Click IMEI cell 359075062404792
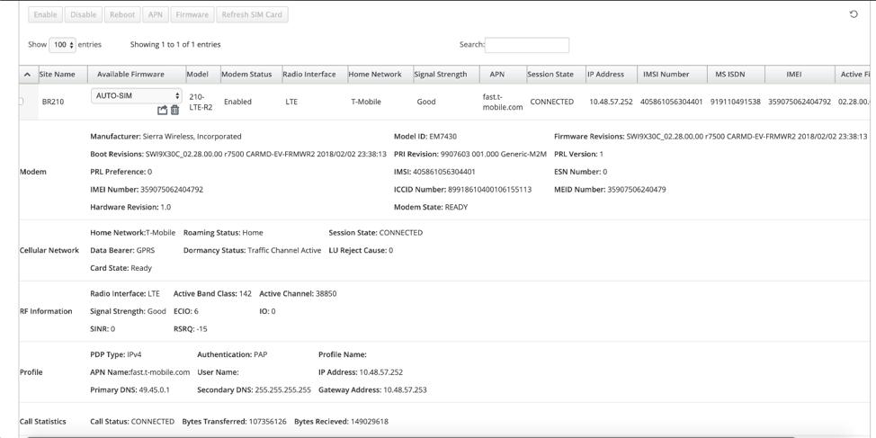The height and width of the screenshot is (438, 876). tap(800, 102)
